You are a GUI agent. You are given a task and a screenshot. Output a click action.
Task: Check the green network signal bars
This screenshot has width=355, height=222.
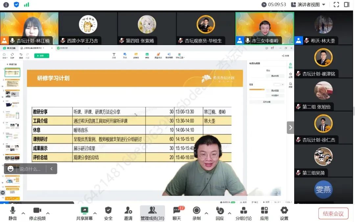(x=27, y=5)
